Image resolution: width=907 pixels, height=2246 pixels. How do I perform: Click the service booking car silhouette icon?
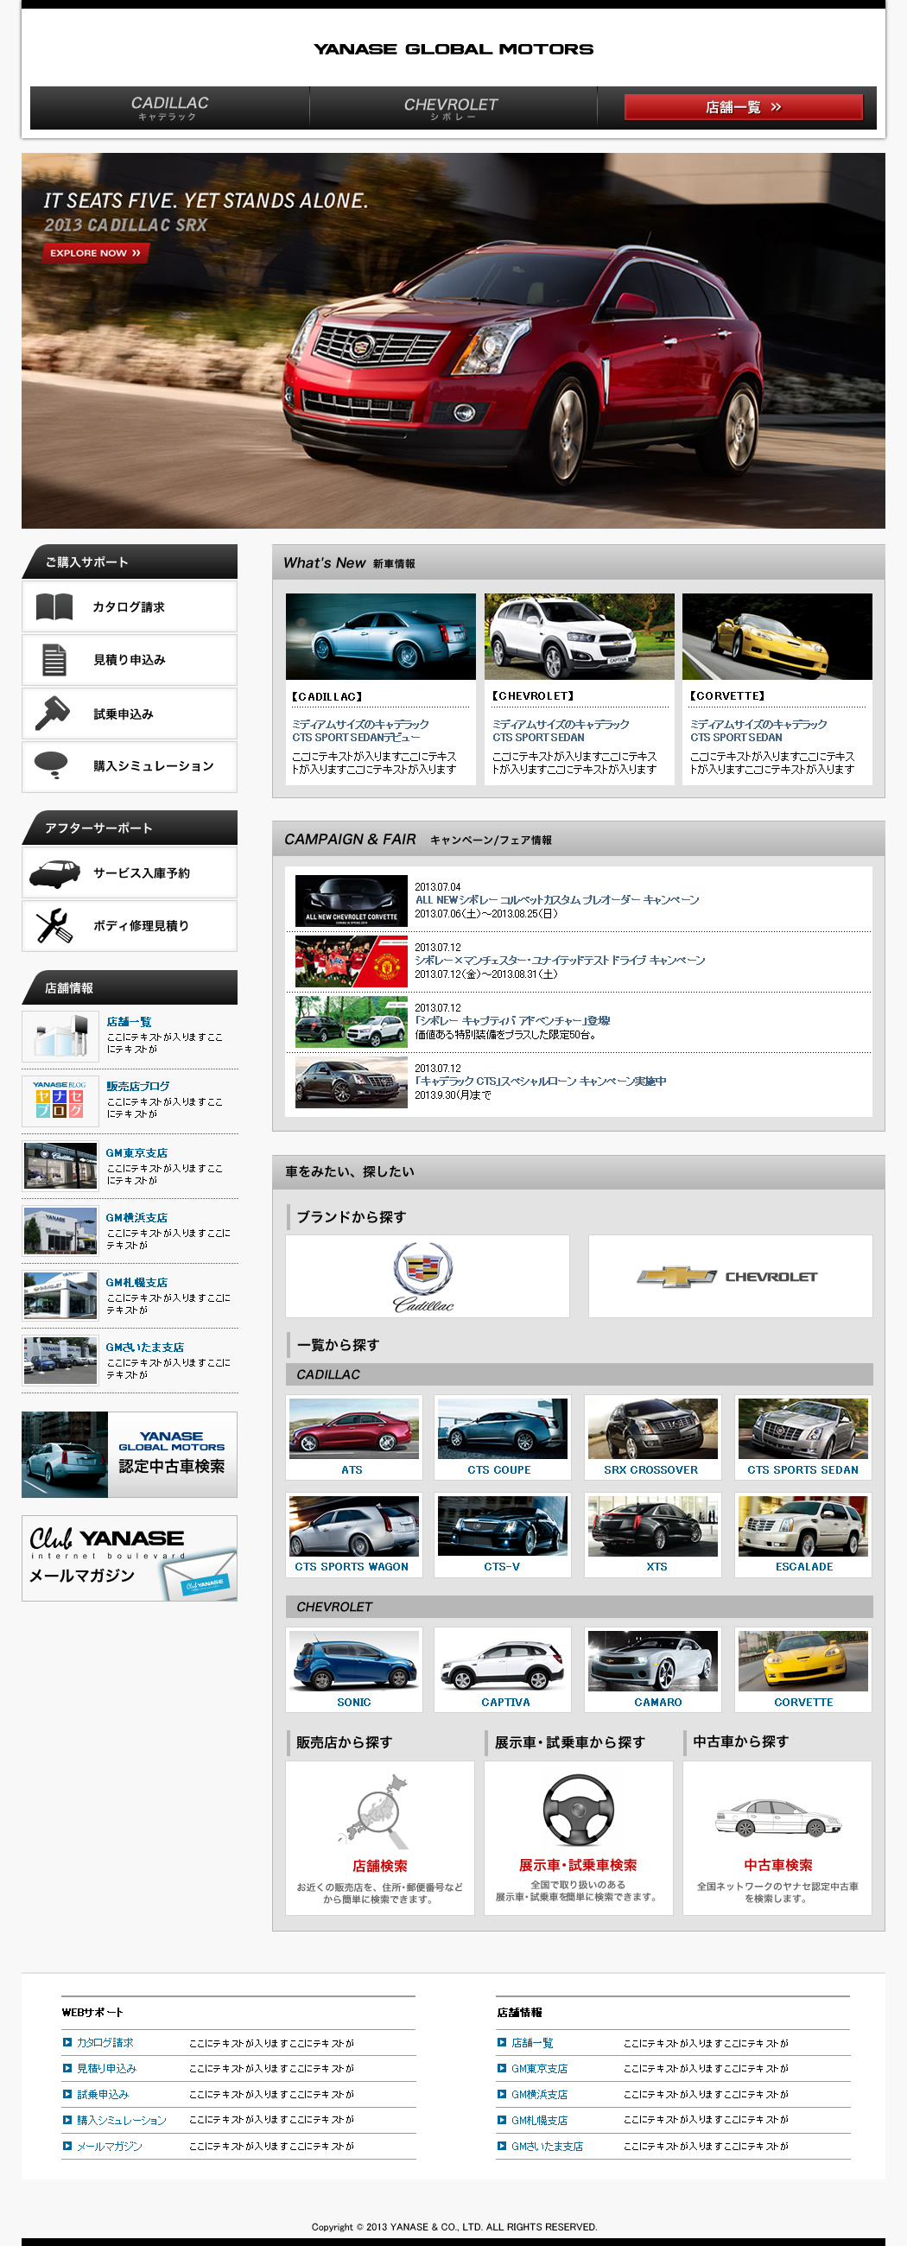click(x=54, y=872)
